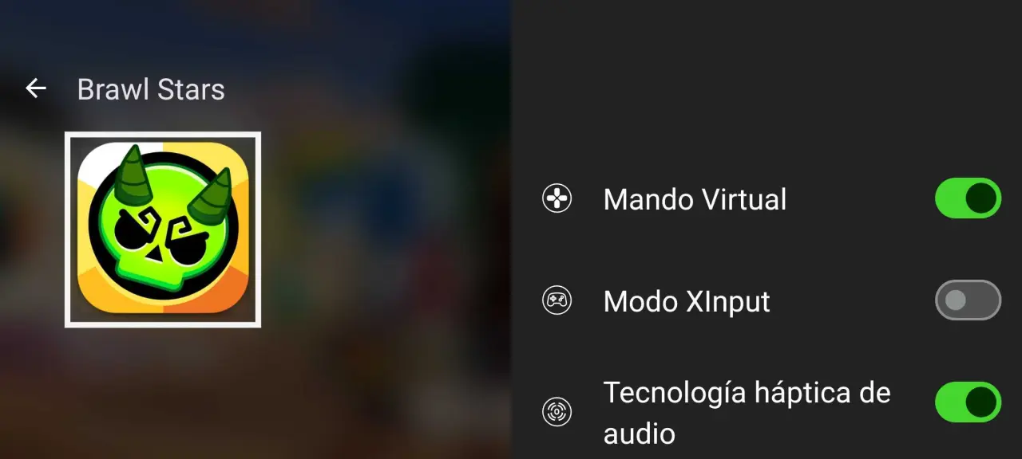1022x459 pixels.
Task: Open the Brawl Stars app icon
Action: click(x=163, y=229)
